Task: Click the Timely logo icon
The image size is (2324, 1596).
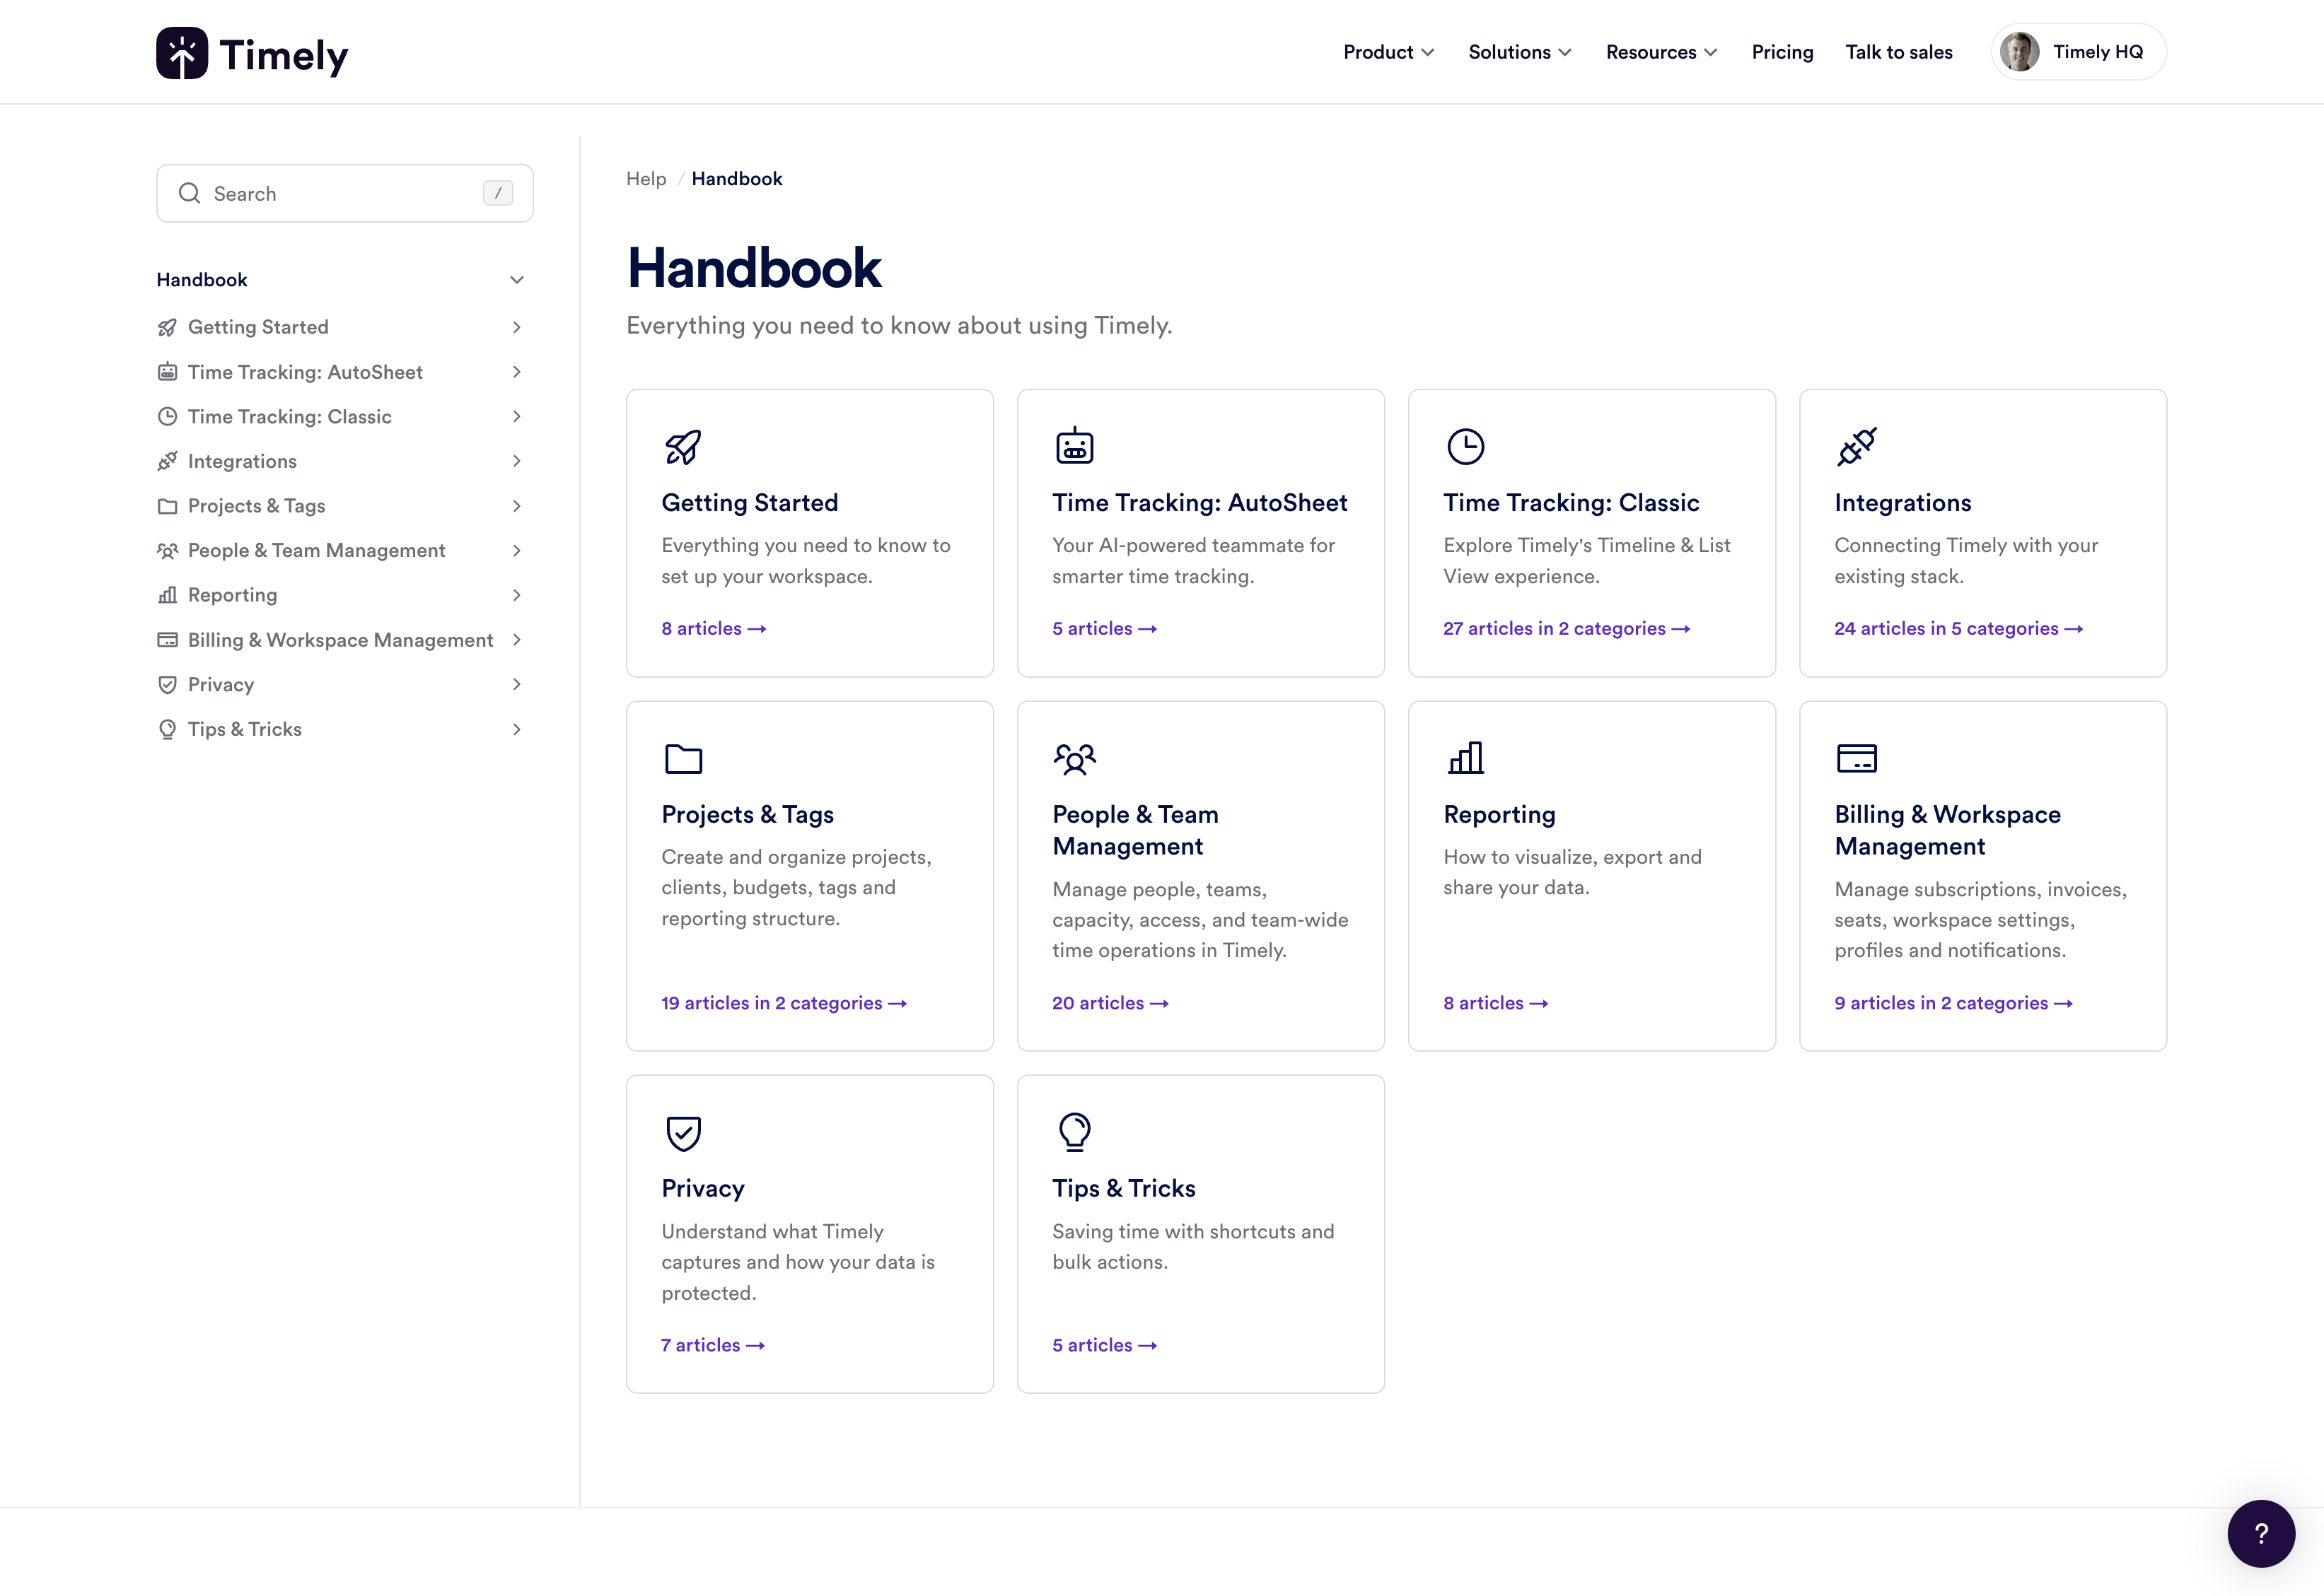Action: pos(182,53)
